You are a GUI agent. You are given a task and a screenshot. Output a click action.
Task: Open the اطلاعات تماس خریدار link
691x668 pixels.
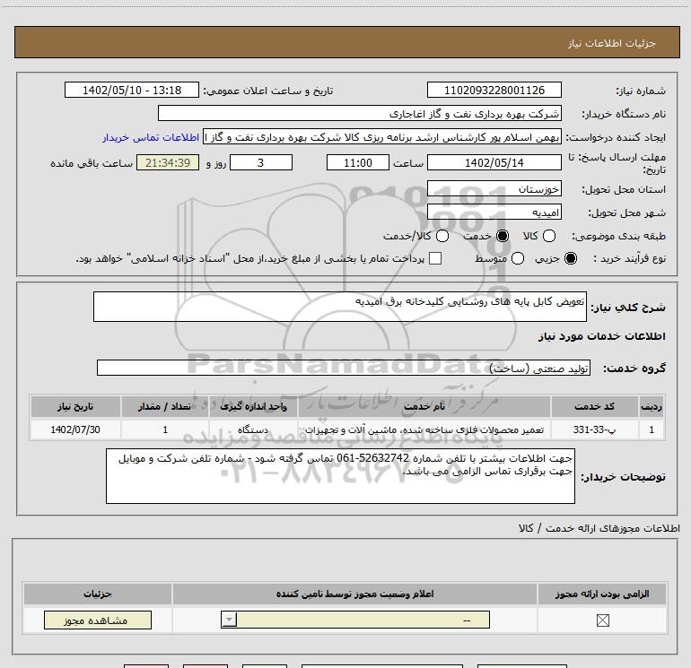[151, 137]
